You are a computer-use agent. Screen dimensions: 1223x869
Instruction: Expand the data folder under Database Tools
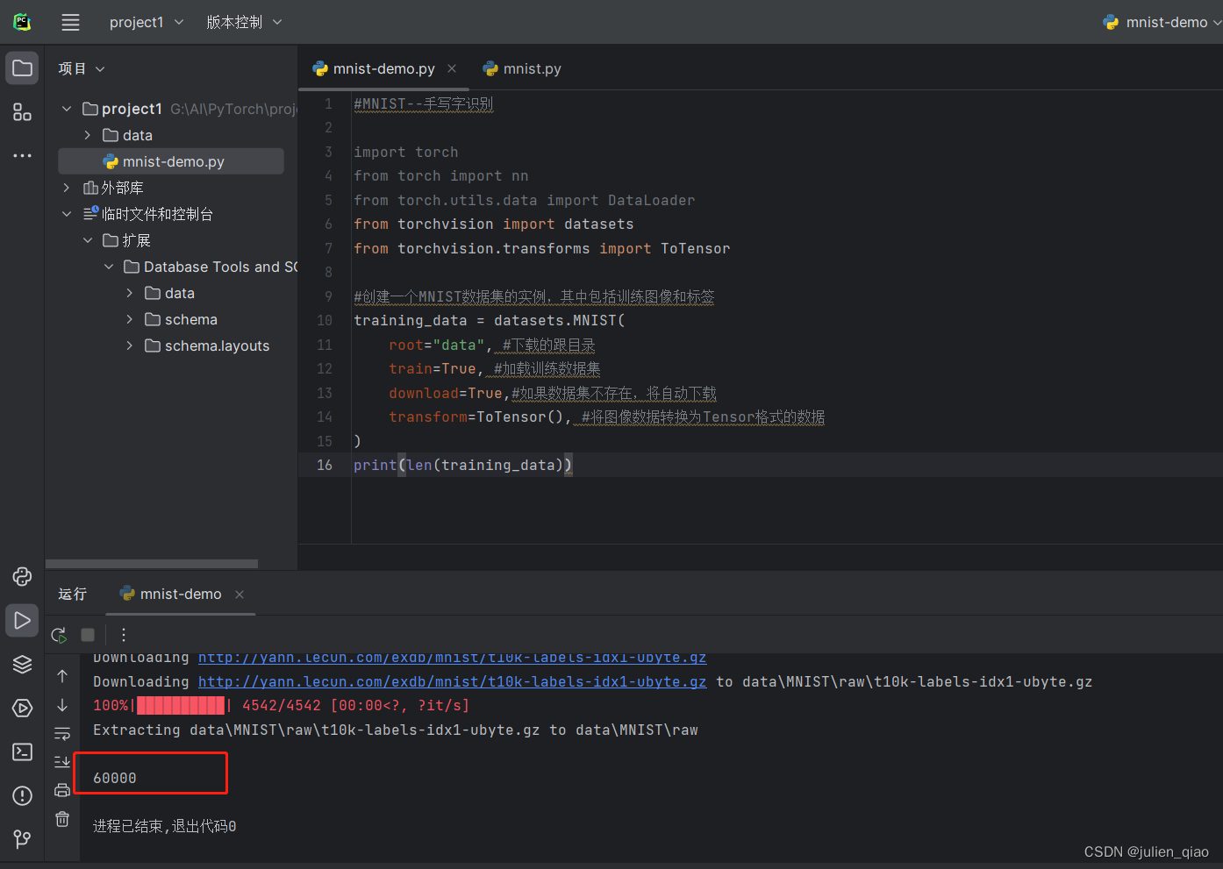click(130, 293)
